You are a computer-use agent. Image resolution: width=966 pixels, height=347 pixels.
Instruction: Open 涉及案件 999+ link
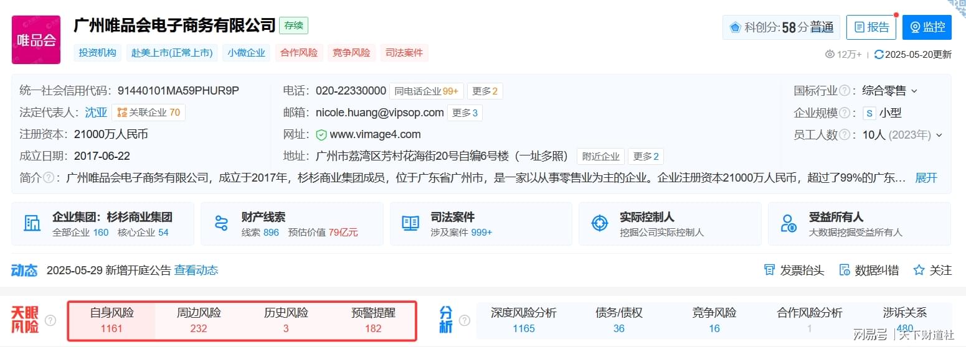coord(461,233)
